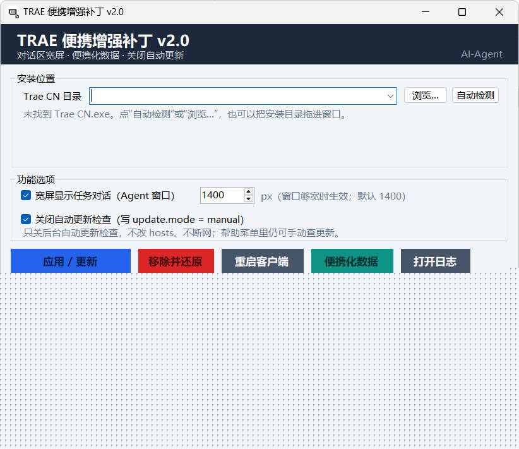Click the 重启客户端 button
This screenshot has width=519, height=449.
tap(263, 261)
